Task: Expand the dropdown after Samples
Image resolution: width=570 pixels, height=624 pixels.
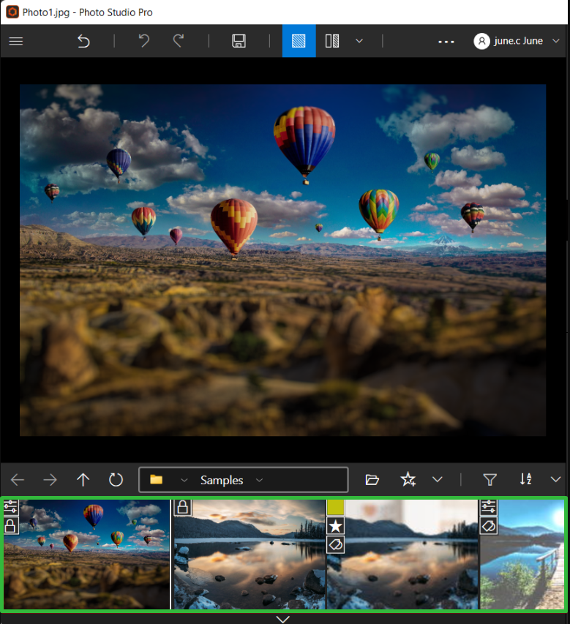Action: [260, 481]
